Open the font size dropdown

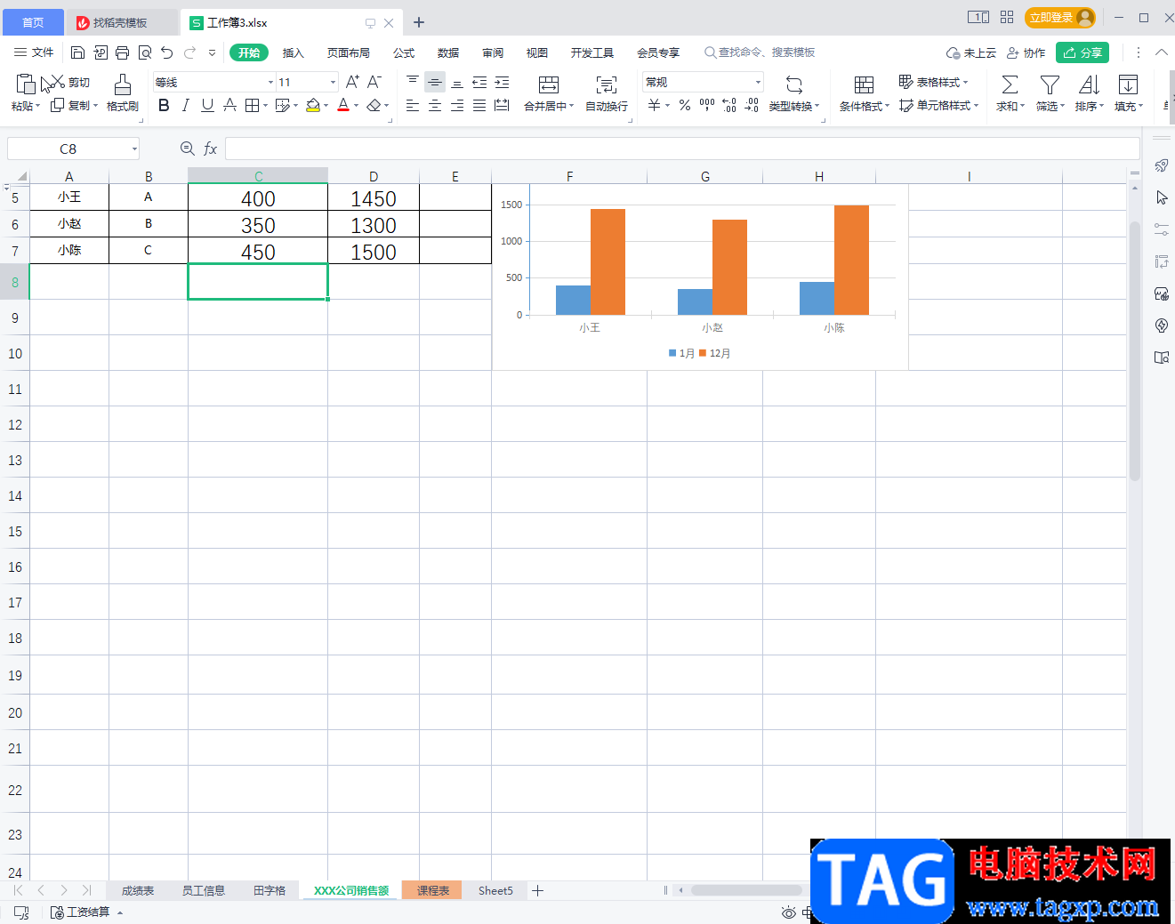click(x=333, y=82)
